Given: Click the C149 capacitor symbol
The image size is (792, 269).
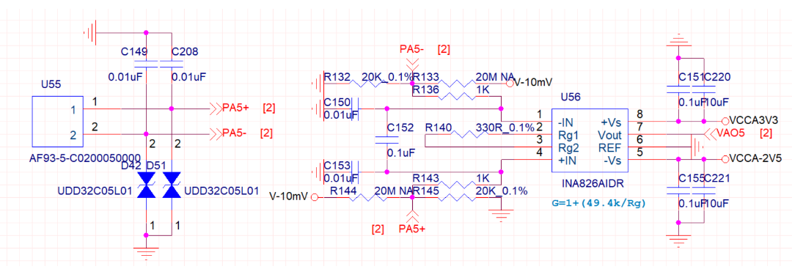Looking at the screenshot, I should pyautogui.click(x=147, y=64).
